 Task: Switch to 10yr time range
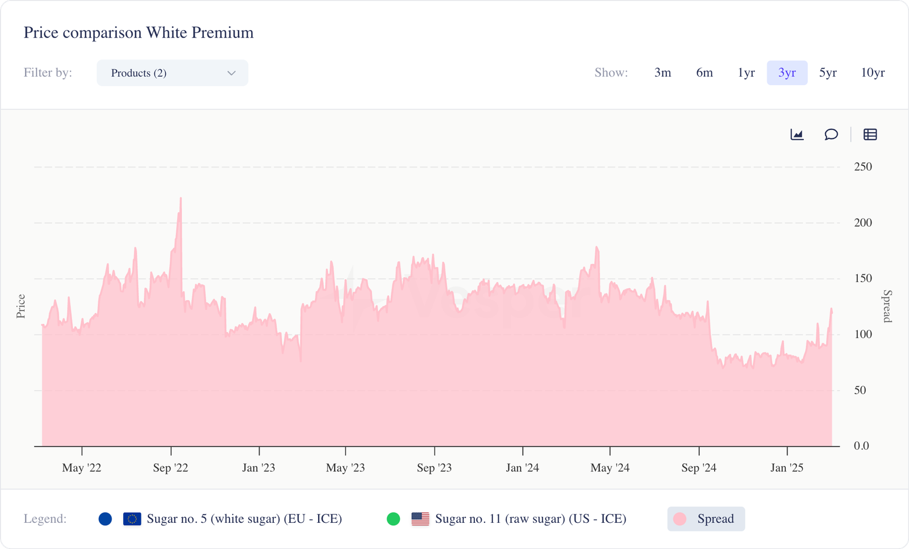point(873,73)
